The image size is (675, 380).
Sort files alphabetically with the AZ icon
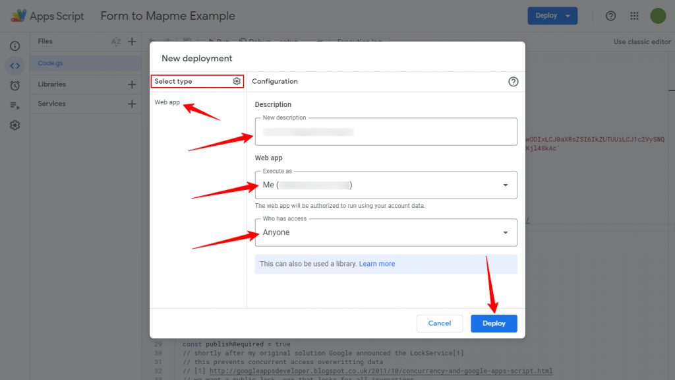(x=116, y=41)
